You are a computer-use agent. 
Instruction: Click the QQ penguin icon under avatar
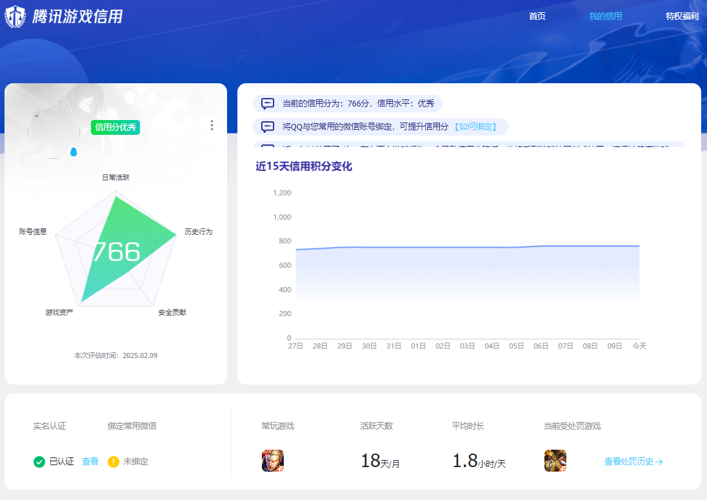pos(74,152)
